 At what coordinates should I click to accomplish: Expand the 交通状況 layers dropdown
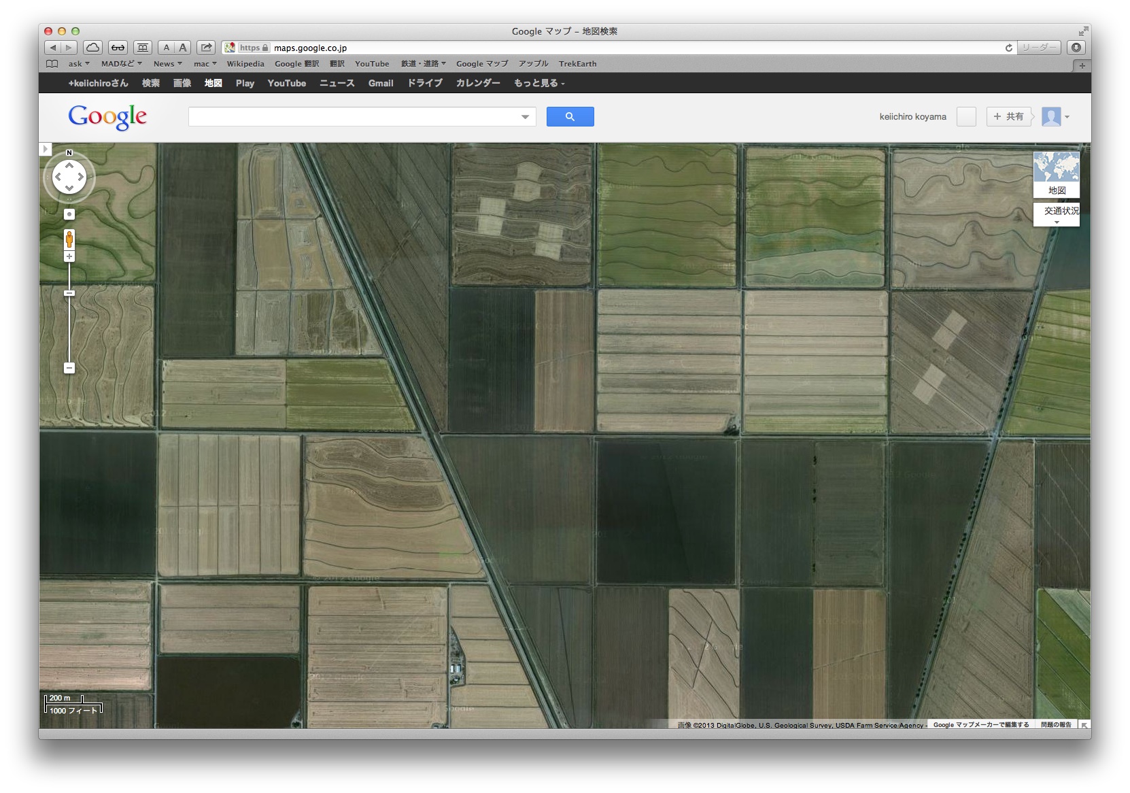tap(1057, 214)
